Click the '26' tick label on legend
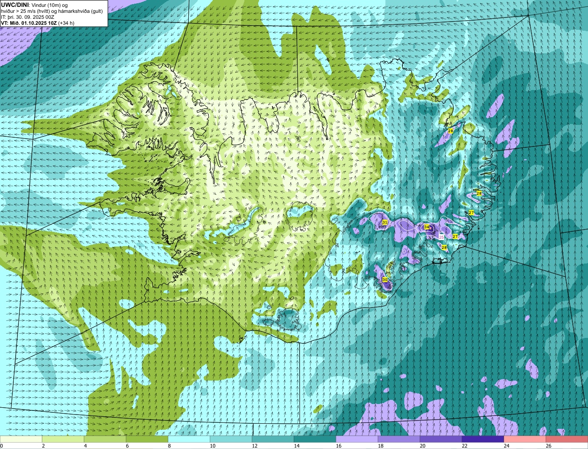 (x=548, y=446)
